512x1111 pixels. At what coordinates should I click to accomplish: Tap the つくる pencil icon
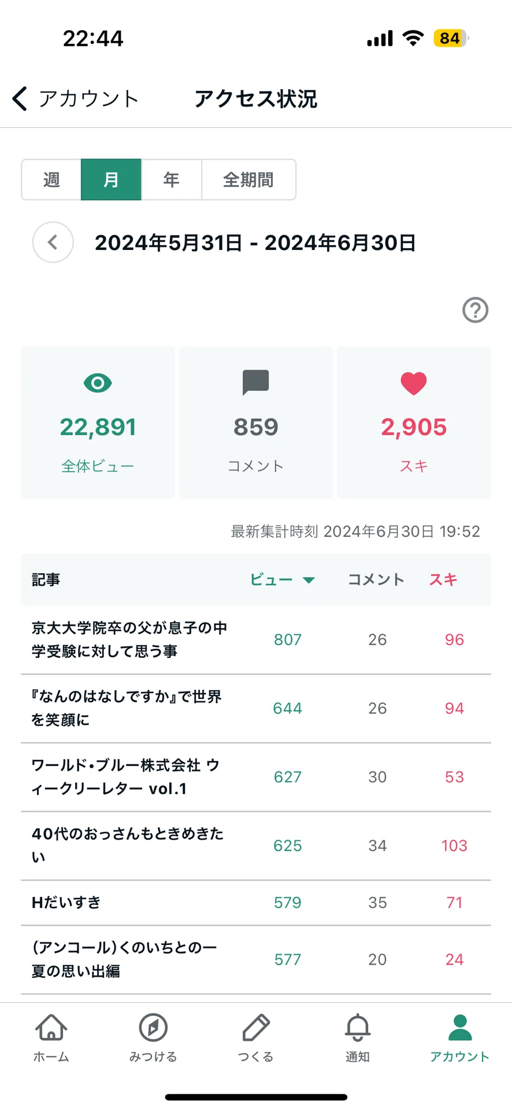point(255,1028)
